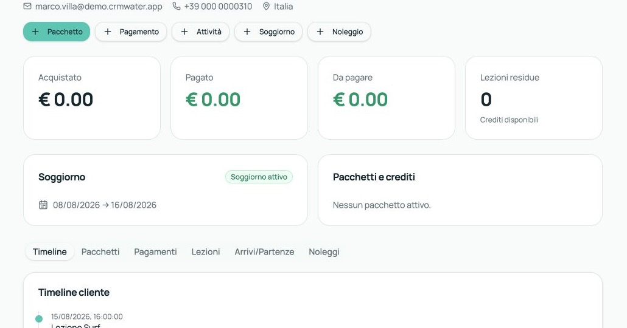Open the Noleggi tab
This screenshot has width=627, height=328.
coord(324,252)
